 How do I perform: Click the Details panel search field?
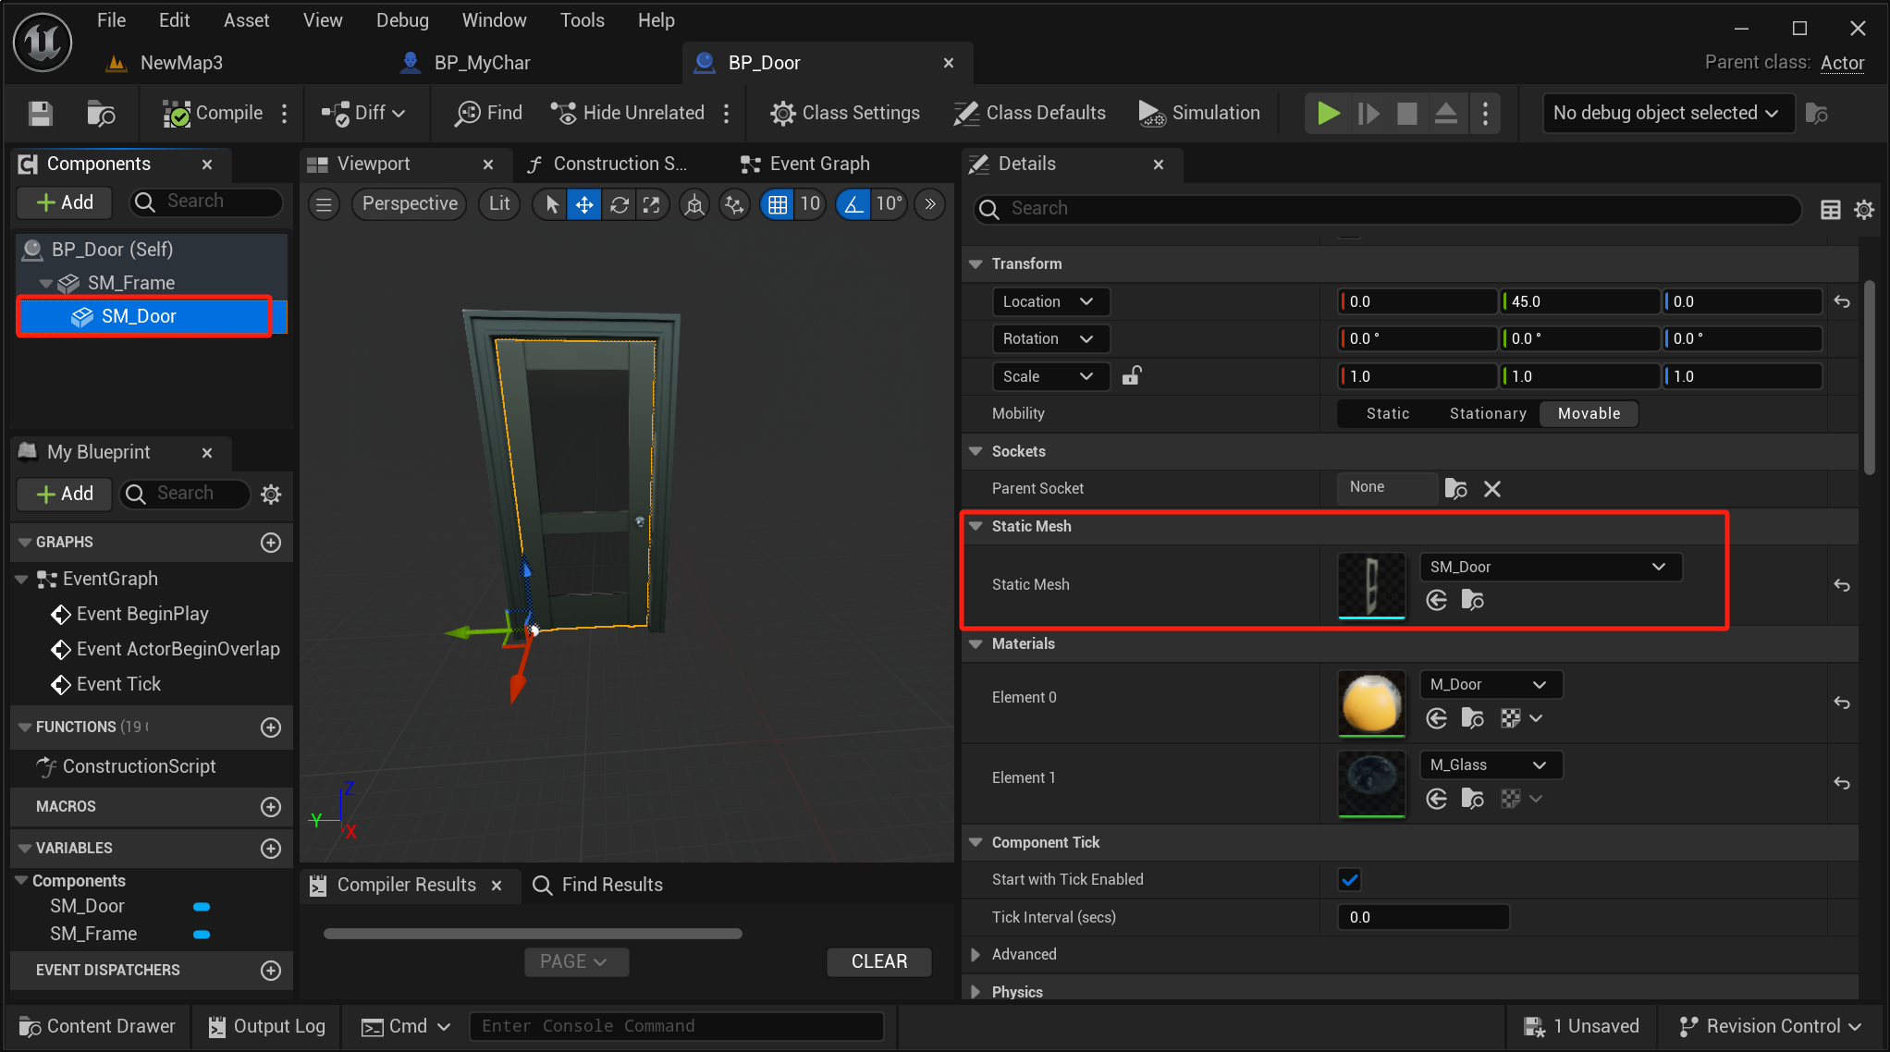[1387, 209]
